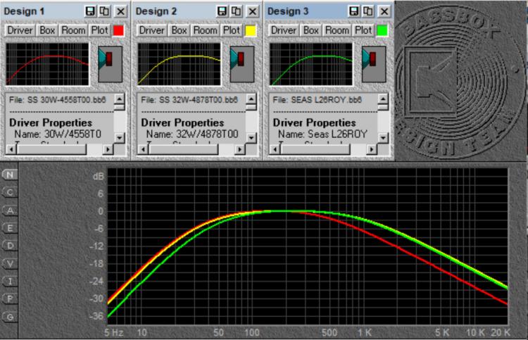Save Design 3 via its disk icon
This screenshot has width=528, height=340.
pyautogui.click(x=353, y=11)
